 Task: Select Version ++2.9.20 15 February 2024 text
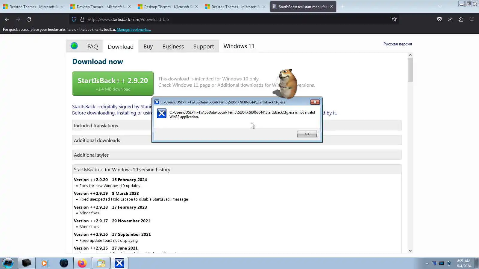pyautogui.click(x=110, y=180)
